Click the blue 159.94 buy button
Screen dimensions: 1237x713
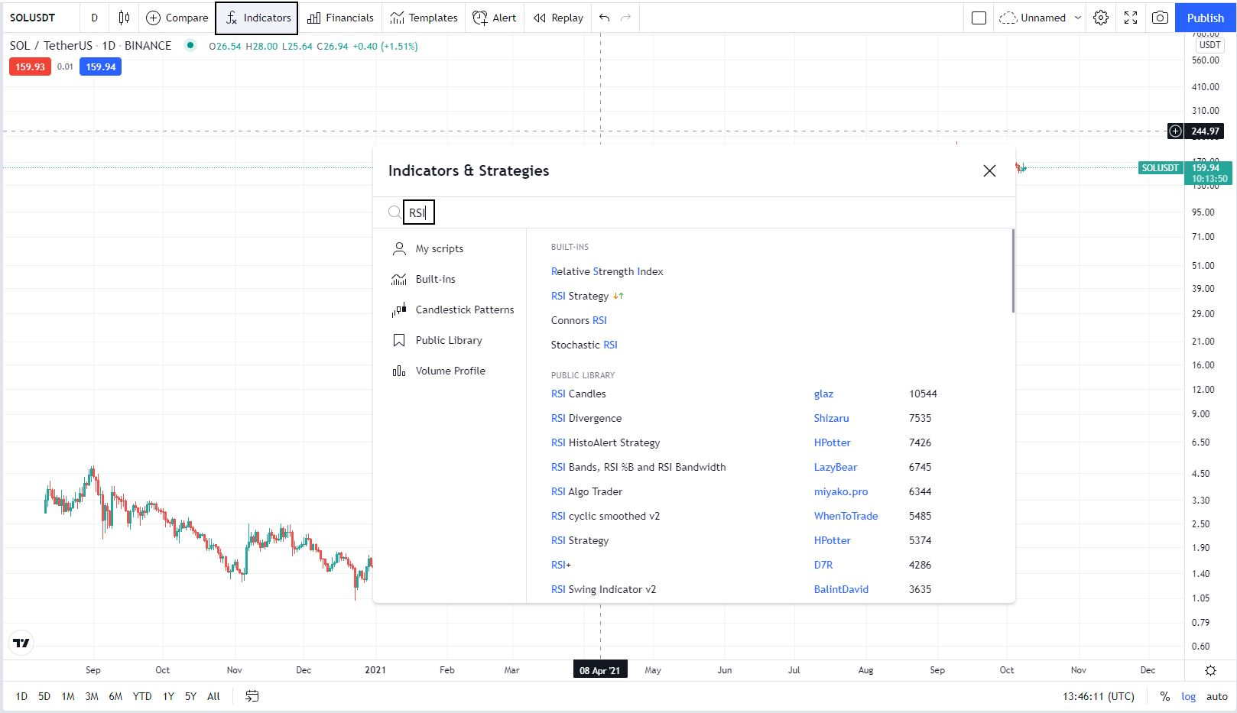pos(100,66)
